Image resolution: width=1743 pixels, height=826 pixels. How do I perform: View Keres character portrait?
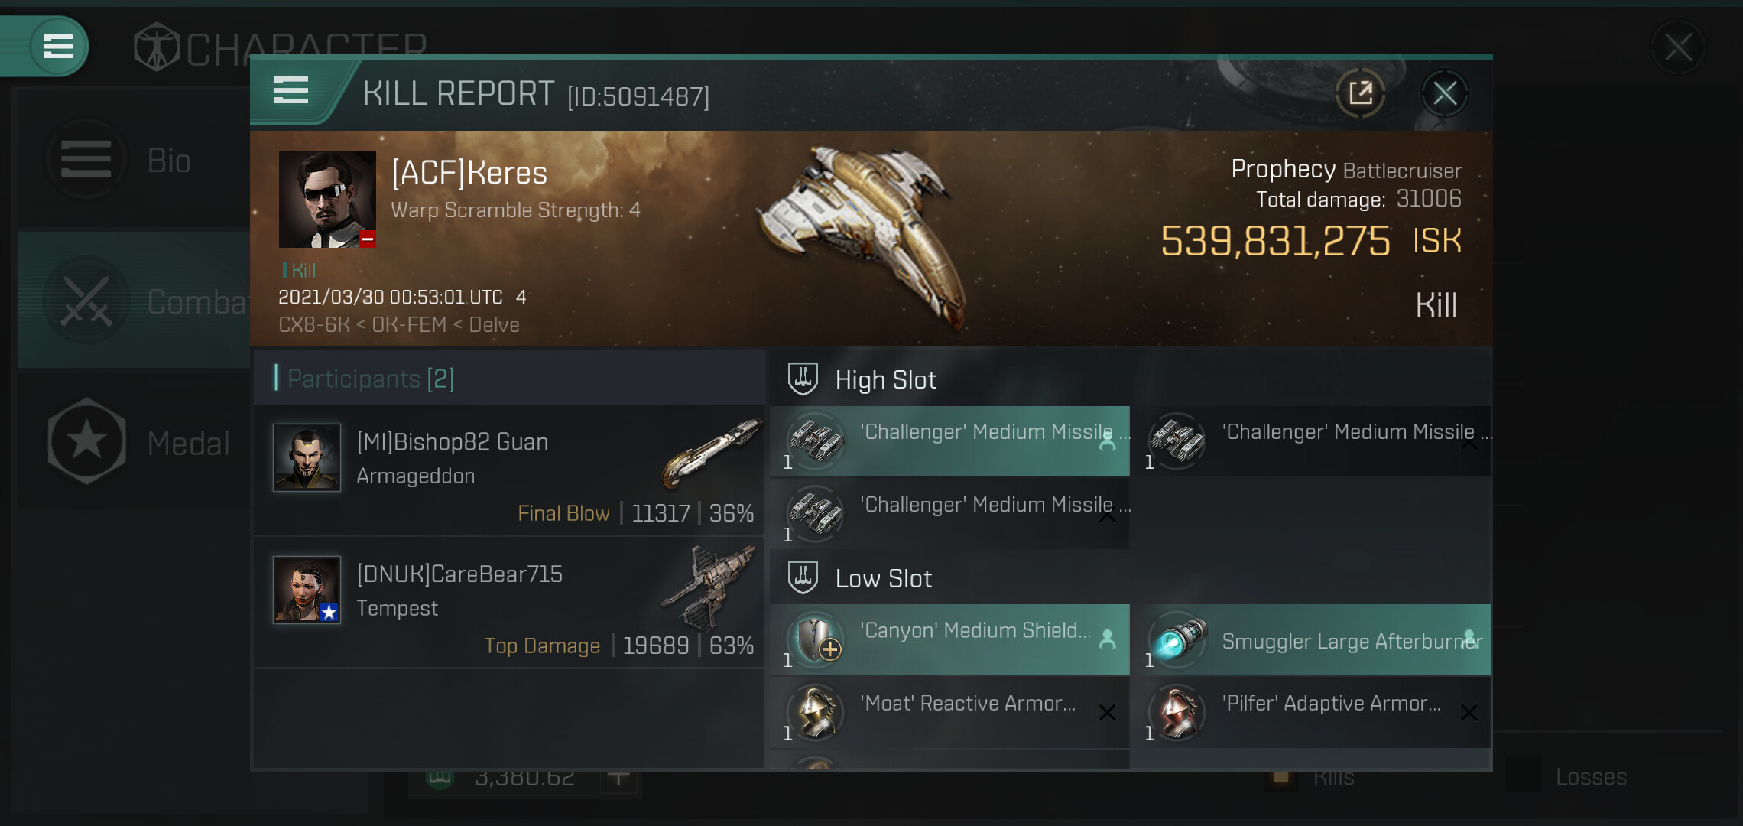pos(327,199)
